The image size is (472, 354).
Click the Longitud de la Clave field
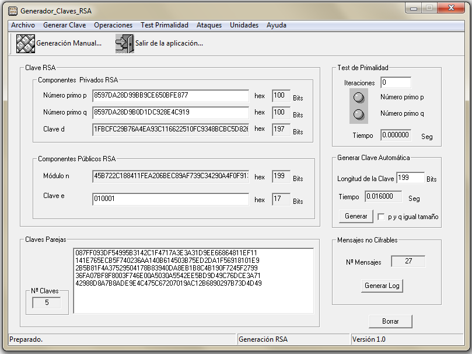click(410, 178)
